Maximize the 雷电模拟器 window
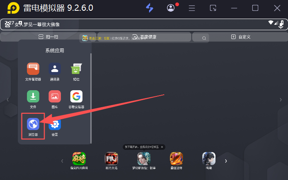Viewport: 288px width, 180px height. click(255, 8)
